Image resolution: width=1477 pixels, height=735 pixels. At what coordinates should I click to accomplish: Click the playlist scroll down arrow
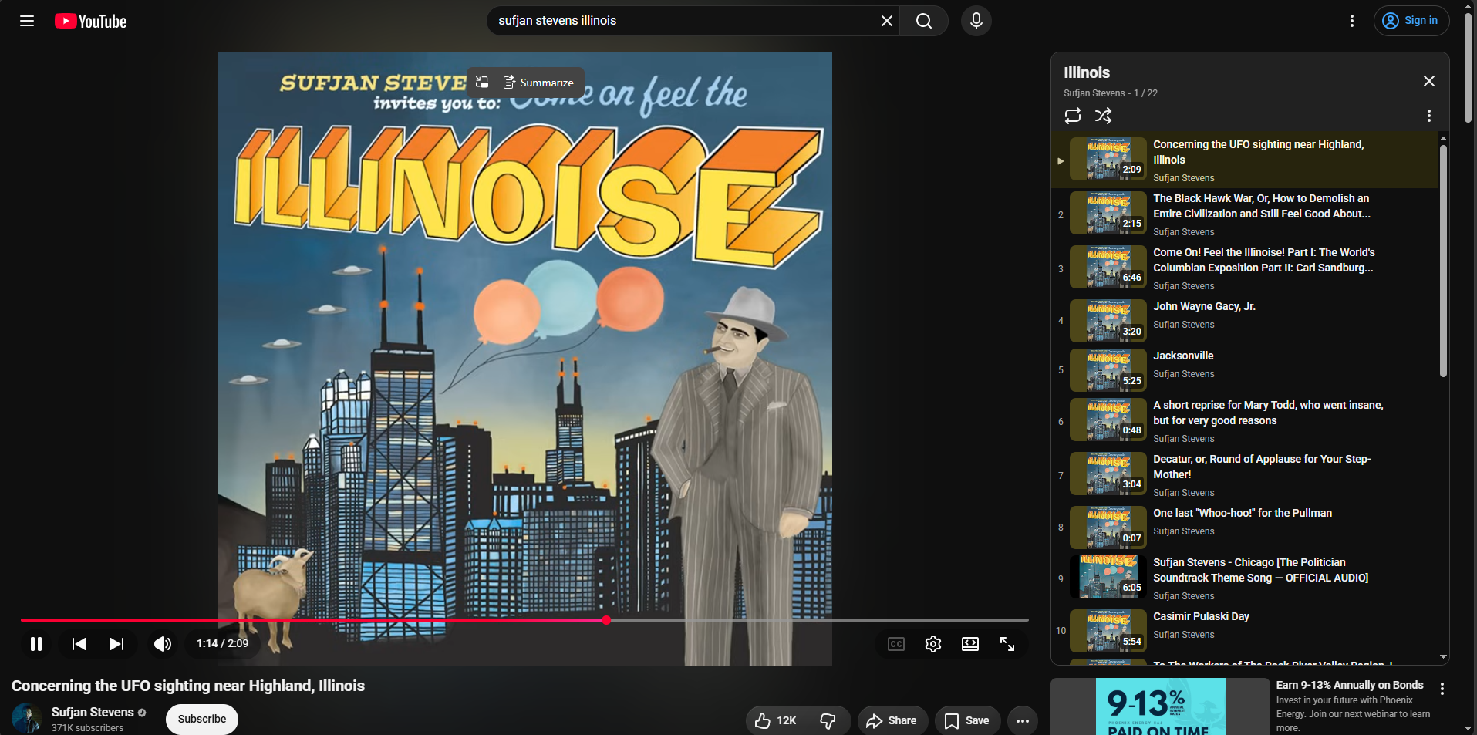point(1443,657)
